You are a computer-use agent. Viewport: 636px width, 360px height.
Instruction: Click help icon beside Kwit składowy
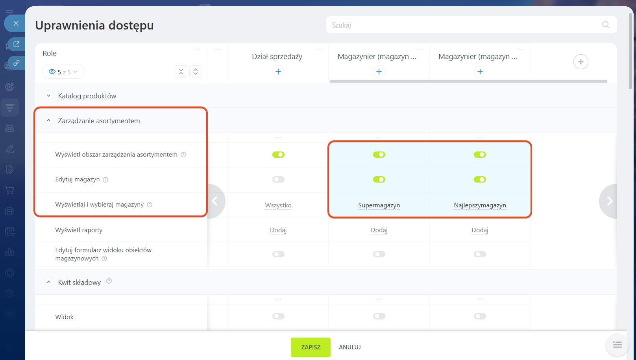[109, 281]
